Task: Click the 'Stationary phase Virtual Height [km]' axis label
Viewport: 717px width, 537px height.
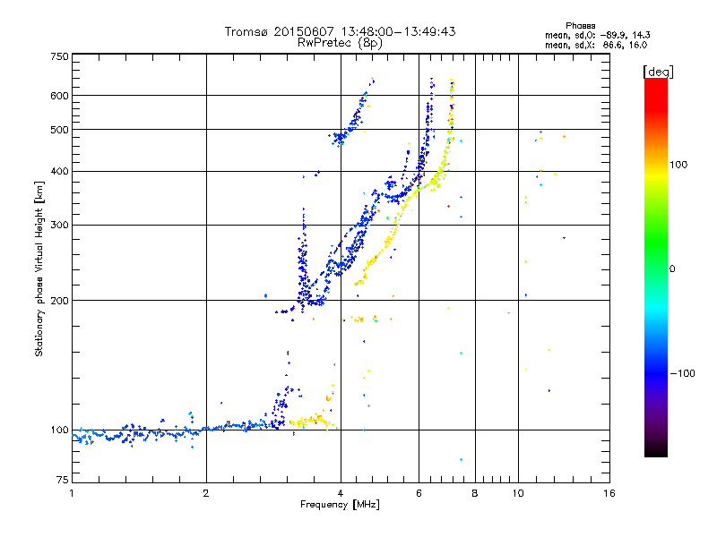Action: pyautogui.click(x=39, y=269)
